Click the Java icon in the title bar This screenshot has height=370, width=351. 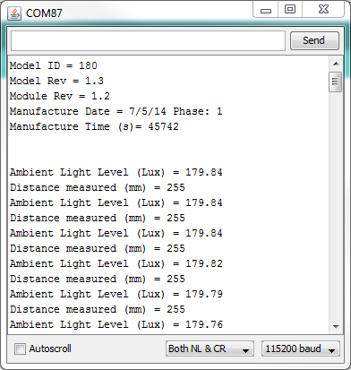14,13
